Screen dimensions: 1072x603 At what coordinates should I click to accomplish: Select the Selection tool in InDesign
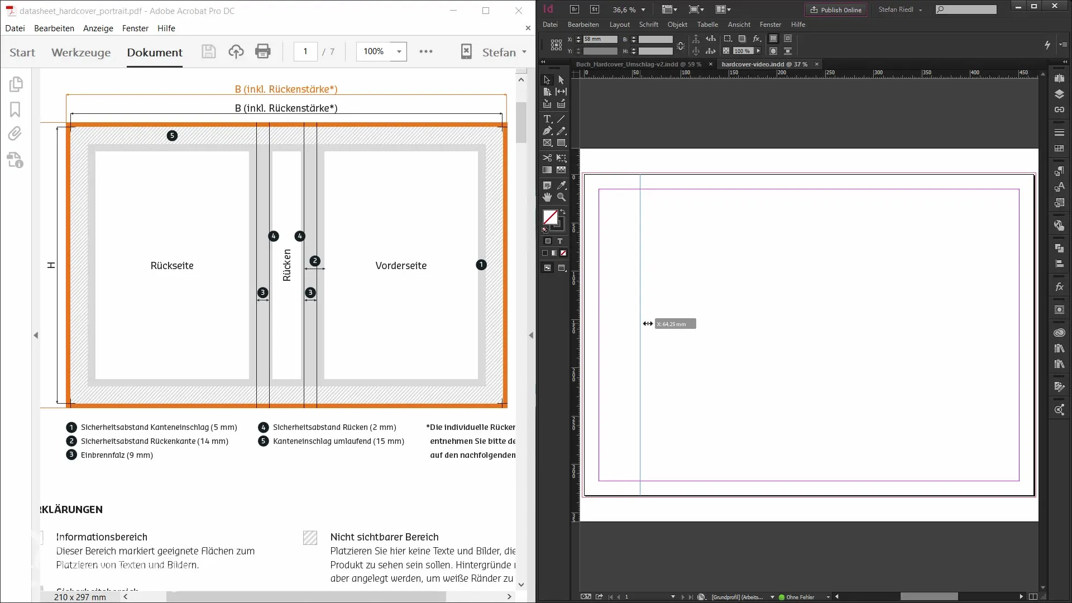[547, 80]
